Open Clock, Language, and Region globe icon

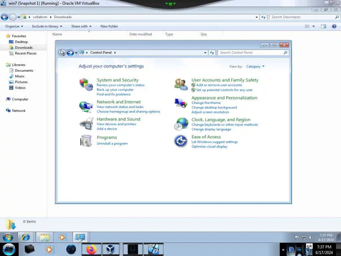pyautogui.click(x=181, y=124)
